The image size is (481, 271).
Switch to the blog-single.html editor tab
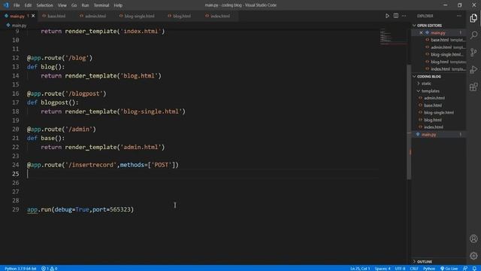click(139, 16)
